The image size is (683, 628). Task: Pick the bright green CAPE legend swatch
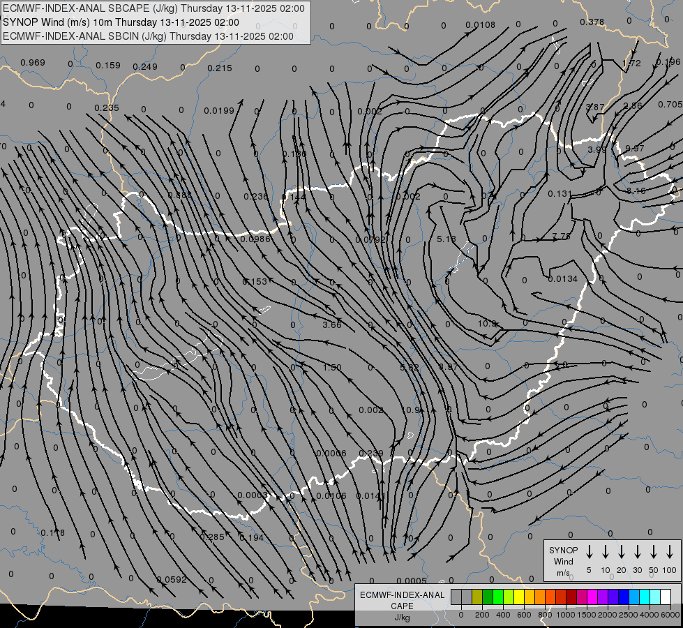[x=498, y=597]
